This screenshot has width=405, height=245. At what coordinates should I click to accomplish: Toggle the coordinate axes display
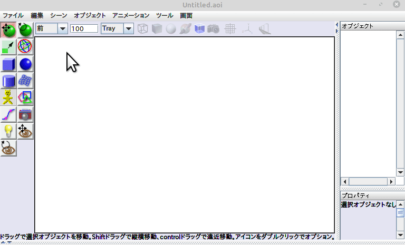247,28
